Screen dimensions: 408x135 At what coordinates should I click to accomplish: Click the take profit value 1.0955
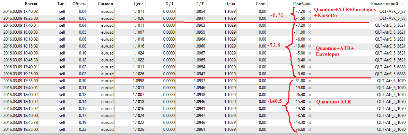pyautogui.click(x=200, y=32)
